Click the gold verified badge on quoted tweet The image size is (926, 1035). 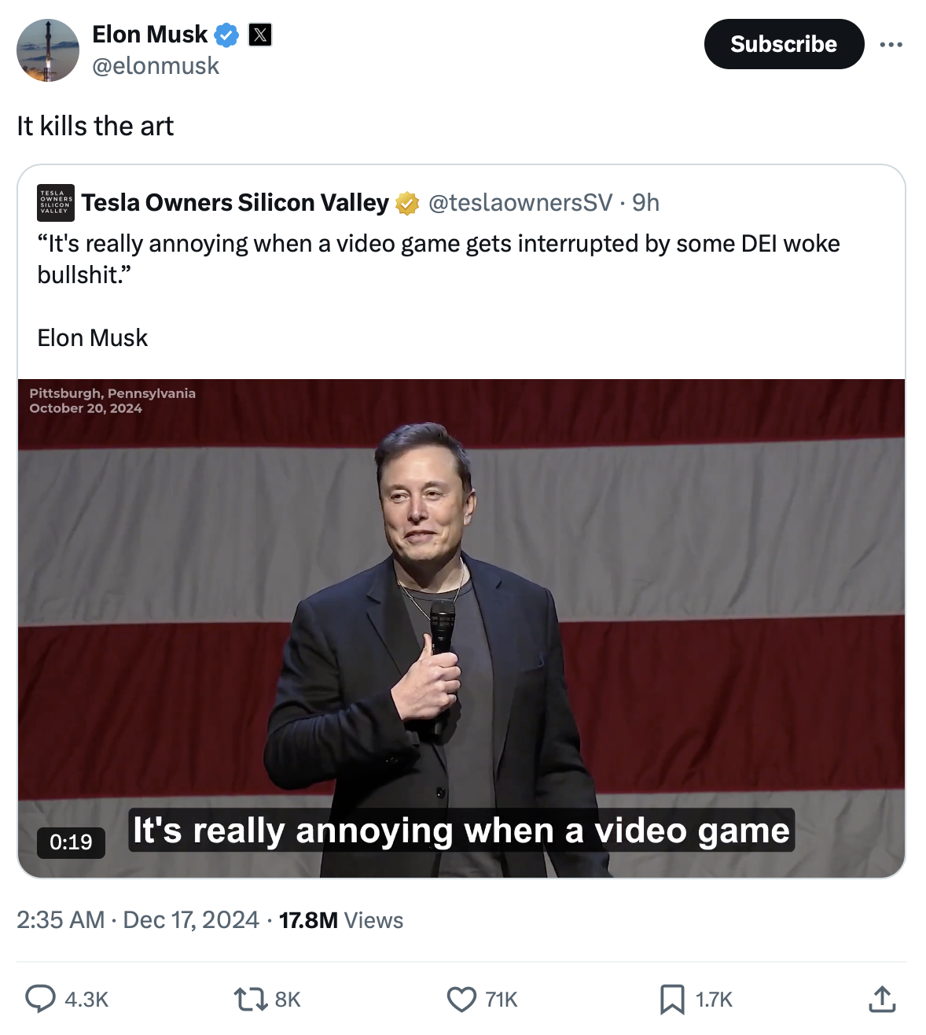point(407,204)
